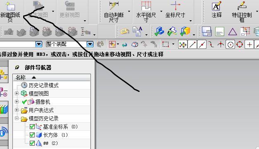Click the red-lined sheet with pencil icon
Image resolution: width=259 pixels, height=149 pixels.
245,31
